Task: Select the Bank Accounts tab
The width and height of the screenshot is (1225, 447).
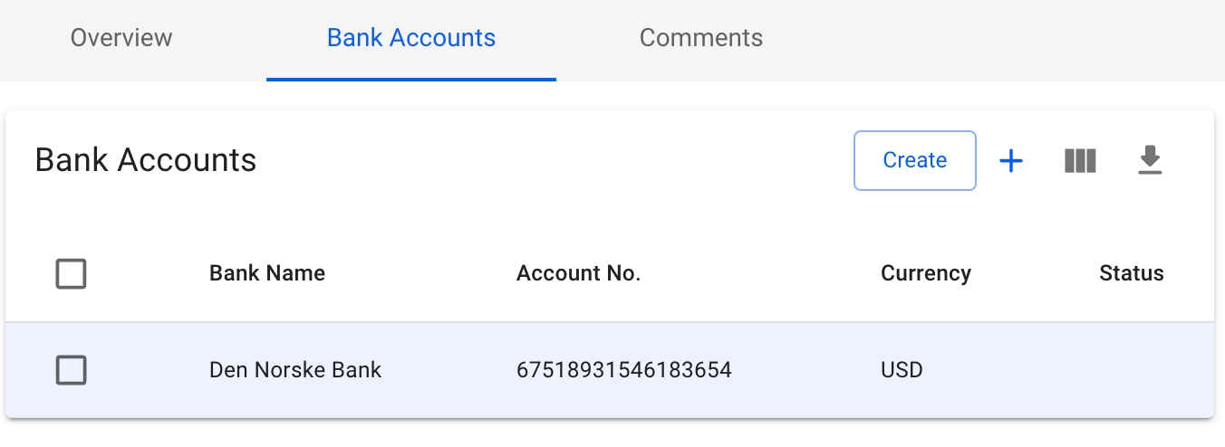Action: [411, 38]
